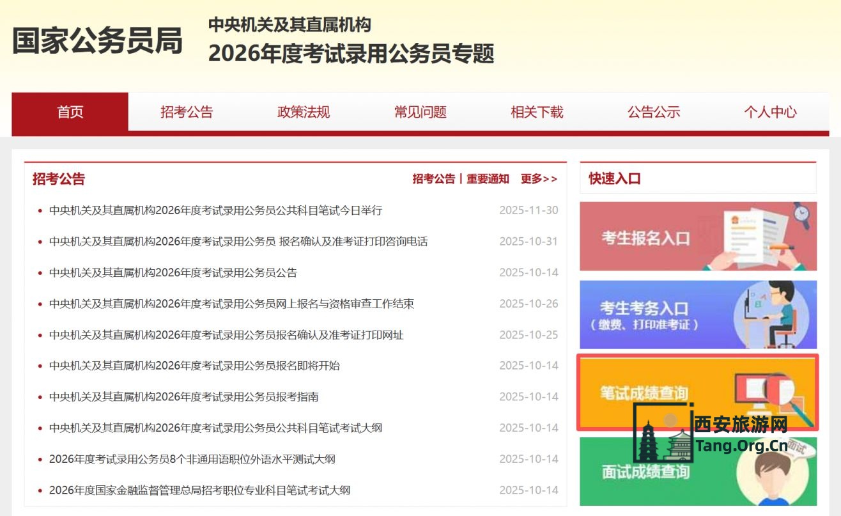Screen dimensions: 841x516
Task: Click the date 2025-10-31
Action: point(529,242)
